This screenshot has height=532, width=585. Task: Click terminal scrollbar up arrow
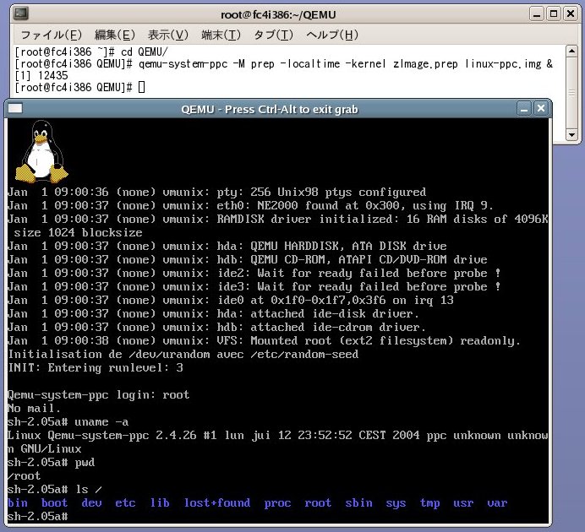pos(571,51)
